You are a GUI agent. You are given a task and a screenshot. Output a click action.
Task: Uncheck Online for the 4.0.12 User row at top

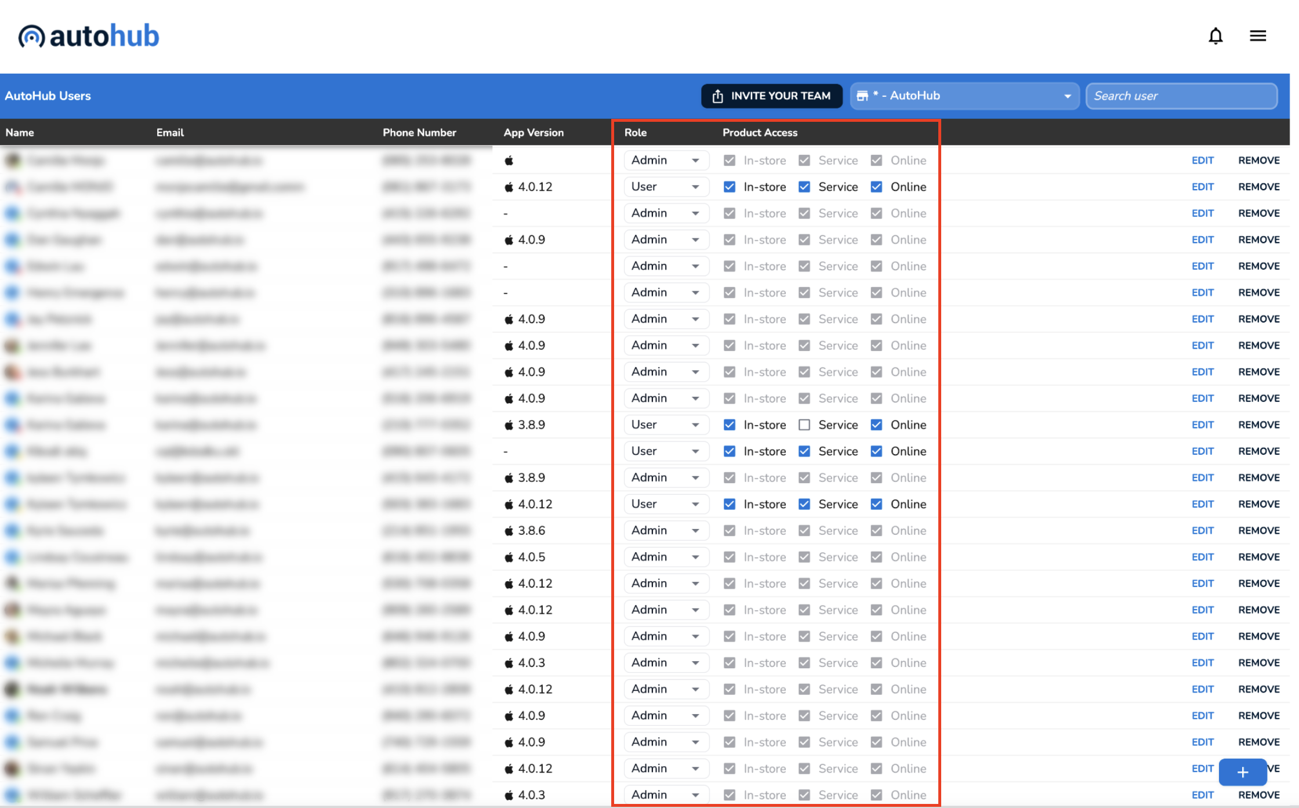coord(876,187)
